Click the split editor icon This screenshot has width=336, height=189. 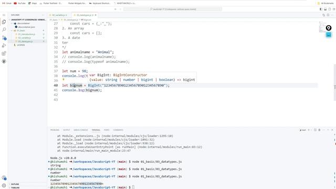[328, 15]
